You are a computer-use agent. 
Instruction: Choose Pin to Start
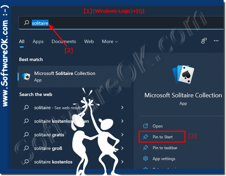tap(163, 137)
